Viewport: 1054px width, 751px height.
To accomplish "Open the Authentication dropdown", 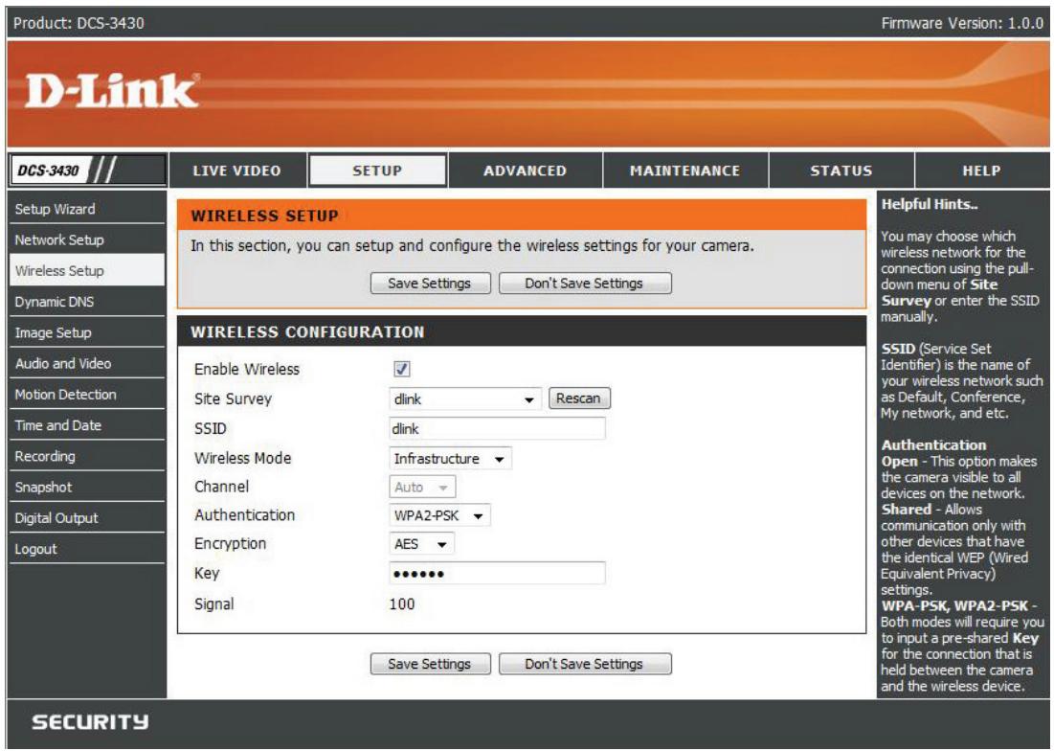I will click(x=439, y=515).
